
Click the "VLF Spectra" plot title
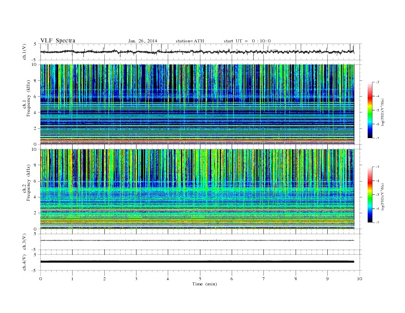coord(58,40)
